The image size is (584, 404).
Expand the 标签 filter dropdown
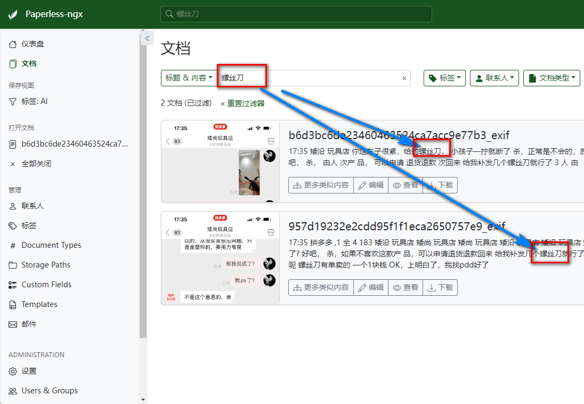click(x=445, y=78)
